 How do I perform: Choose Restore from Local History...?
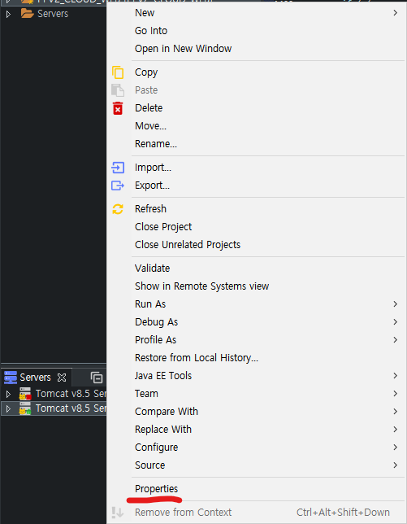coord(197,358)
